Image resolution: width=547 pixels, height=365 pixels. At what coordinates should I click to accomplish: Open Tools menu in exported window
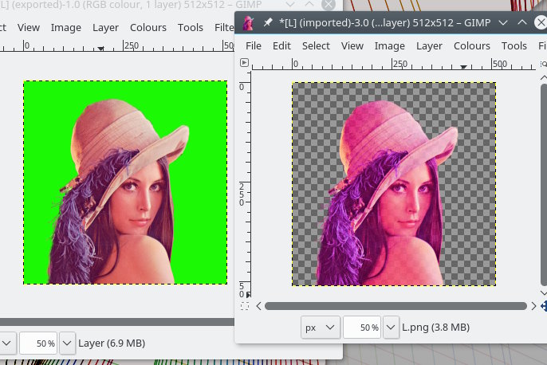tap(190, 27)
